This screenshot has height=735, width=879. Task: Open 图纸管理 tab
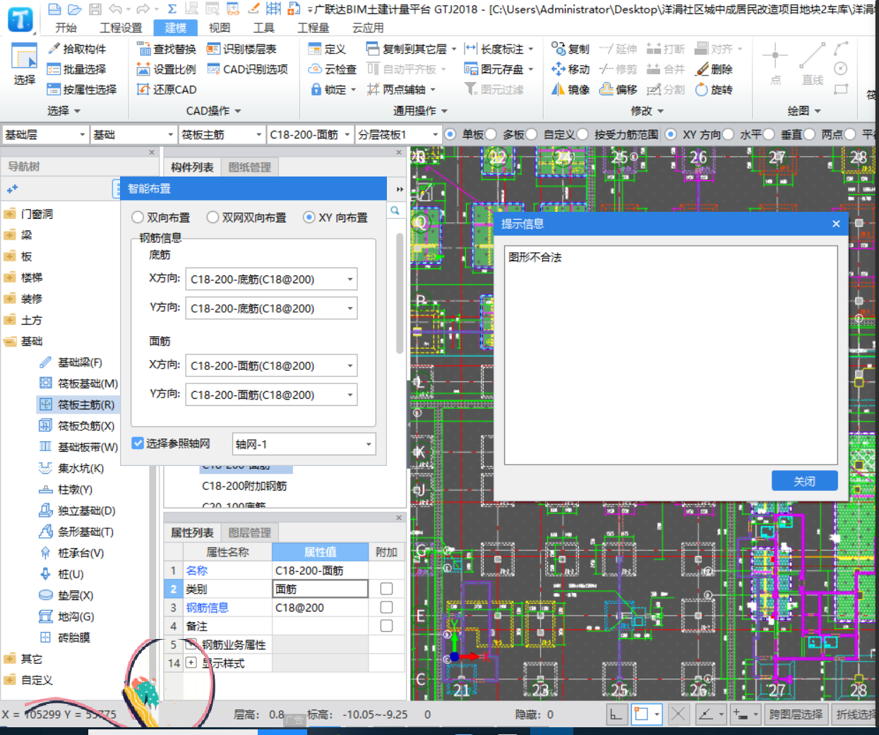click(x=250, y=167)
